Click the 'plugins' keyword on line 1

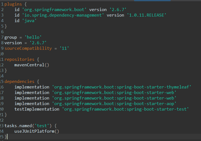(13, 4)
